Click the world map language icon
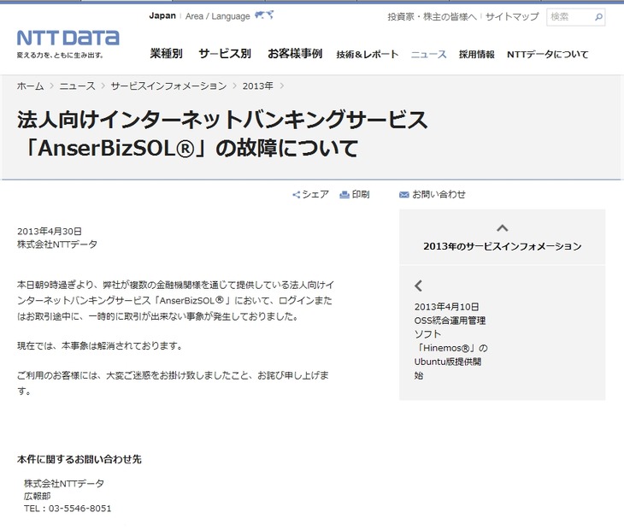The image size is (624, 530). (x=264, y=15)
